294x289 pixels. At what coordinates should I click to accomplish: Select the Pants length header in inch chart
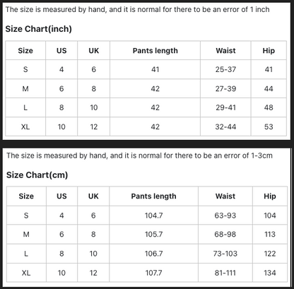click(x=155, y=51)
